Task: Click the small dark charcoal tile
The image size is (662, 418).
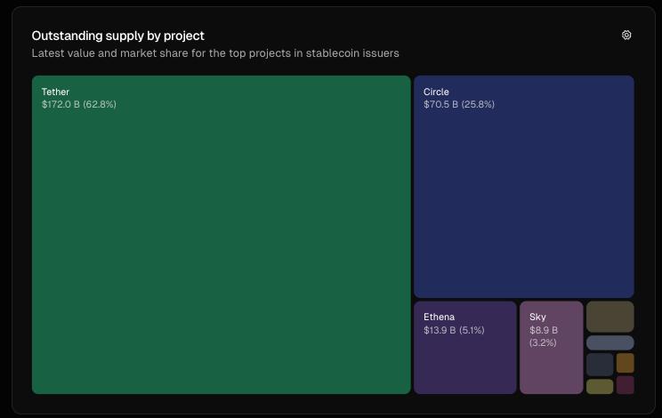Action: tap(600, 364)
